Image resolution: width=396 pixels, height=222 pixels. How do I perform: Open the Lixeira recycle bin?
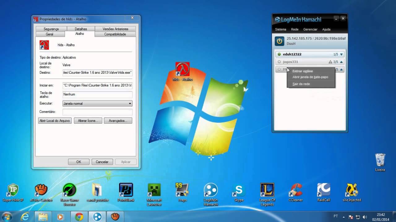[380, 162]
